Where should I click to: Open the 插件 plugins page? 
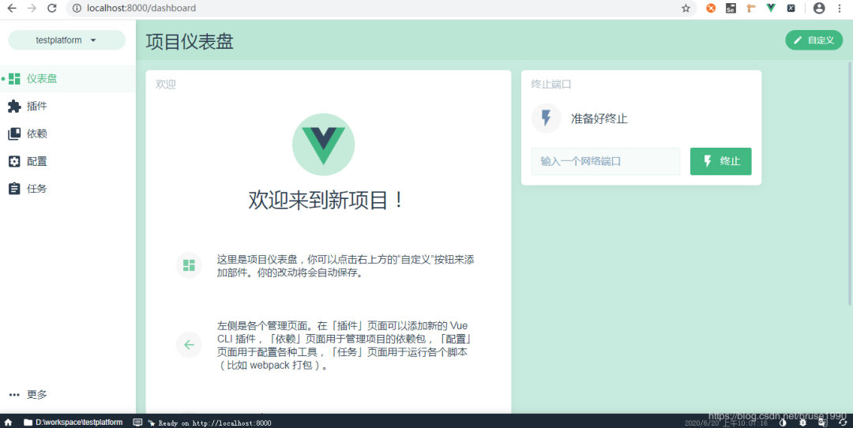[x=67, y=106]
